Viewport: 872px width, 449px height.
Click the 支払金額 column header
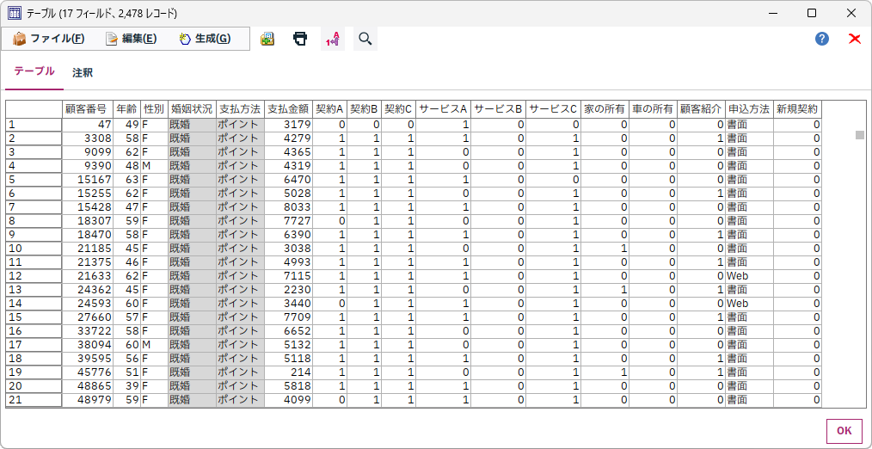click(x=288, y=109)
